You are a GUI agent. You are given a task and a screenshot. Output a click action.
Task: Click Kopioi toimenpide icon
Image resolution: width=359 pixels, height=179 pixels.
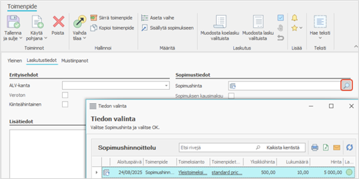94,28
